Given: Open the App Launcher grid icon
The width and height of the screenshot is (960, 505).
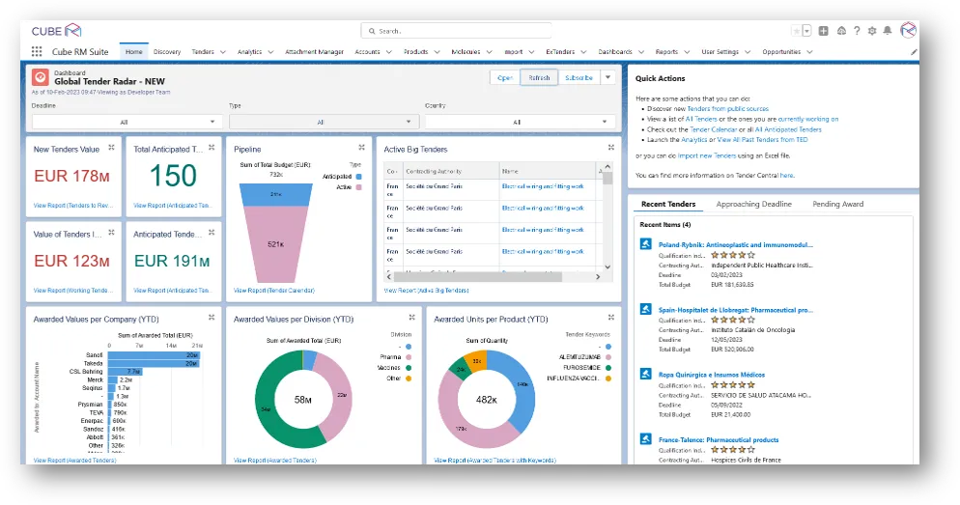Looking at the screenshot, I should 37,51.
